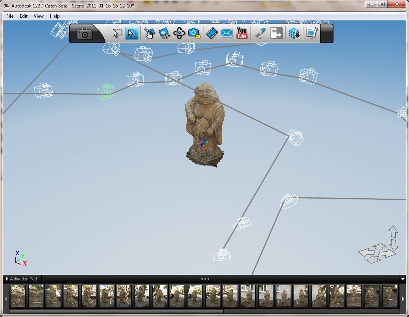
Task: Open the View menu
Action: coord(39,16)
